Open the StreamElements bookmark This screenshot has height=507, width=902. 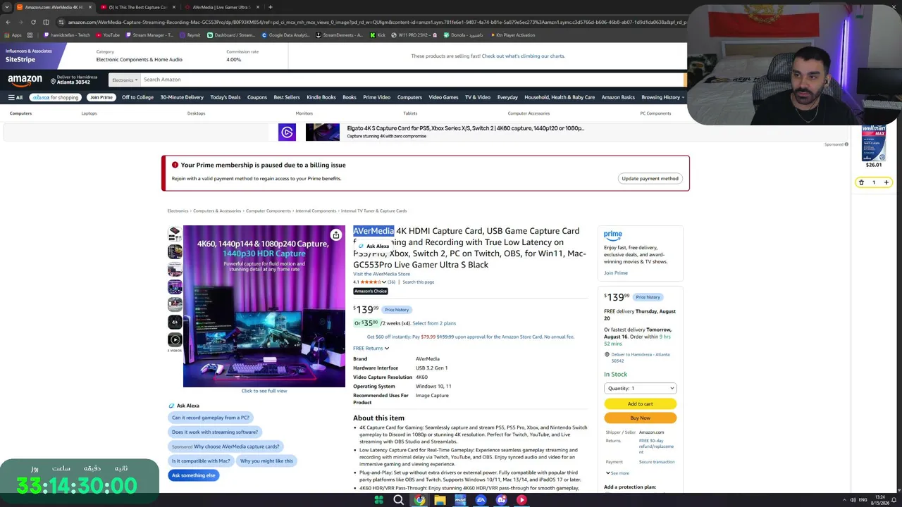click(x=340, y=35)
